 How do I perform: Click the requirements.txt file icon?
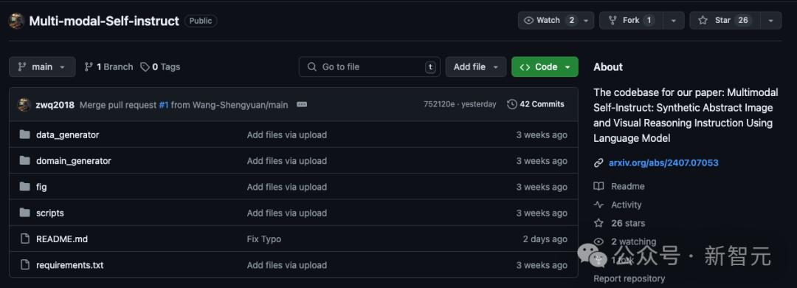coord(24,265)
